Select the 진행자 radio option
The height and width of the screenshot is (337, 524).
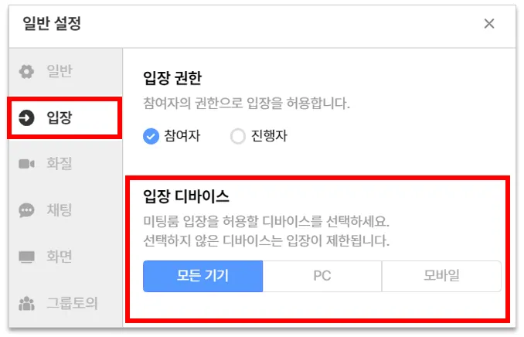238,136
